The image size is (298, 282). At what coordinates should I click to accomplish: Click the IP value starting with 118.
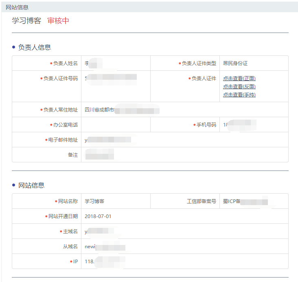click(104, 262)
